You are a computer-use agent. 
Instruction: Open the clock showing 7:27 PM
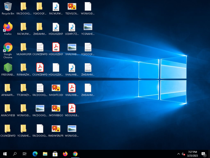[x=192, y=154]
